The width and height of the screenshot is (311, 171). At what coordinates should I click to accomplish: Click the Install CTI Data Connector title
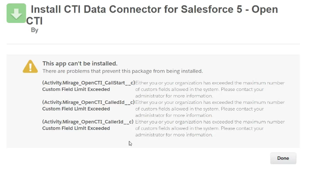pyautogui.click(x=152, y=15)
